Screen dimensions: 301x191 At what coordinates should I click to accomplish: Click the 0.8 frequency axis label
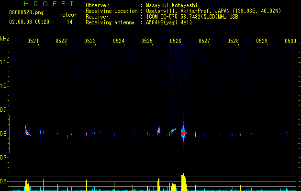[4, 134]
